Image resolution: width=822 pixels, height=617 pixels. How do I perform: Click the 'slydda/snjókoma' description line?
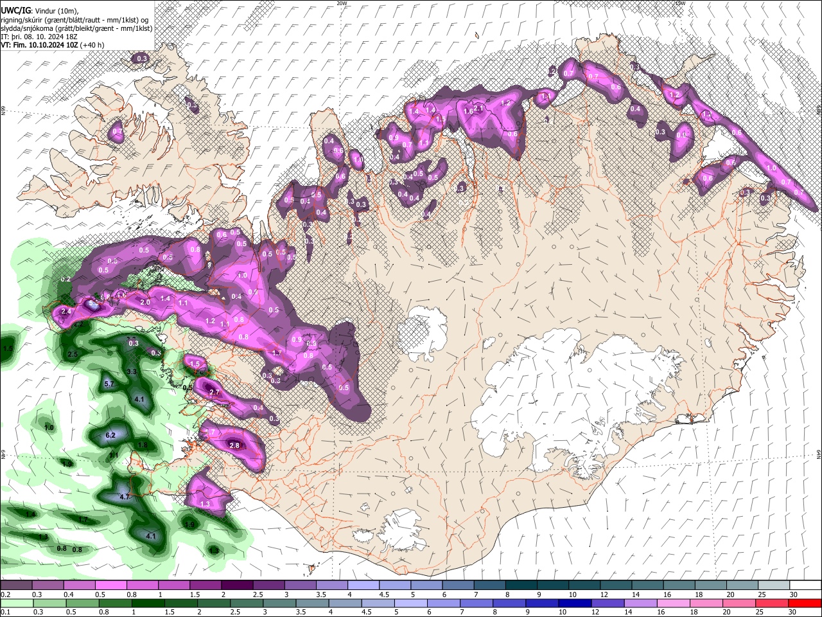(76, 28)
